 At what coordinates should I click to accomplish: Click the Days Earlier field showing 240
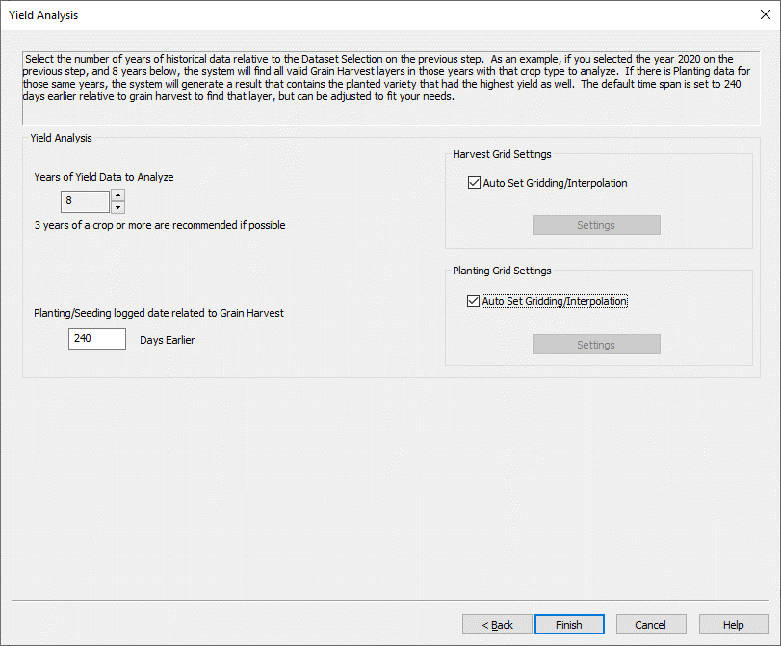(97, 339)
